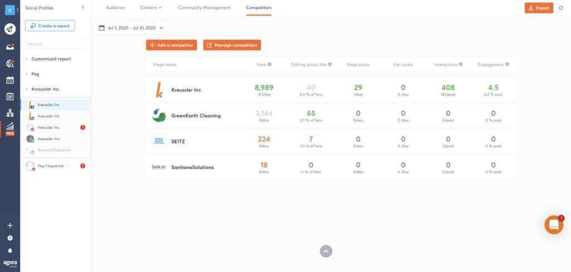The width and height of the screenshot is (571, 272).
Task: Select the Competitors tab
Action: point(259,8)
